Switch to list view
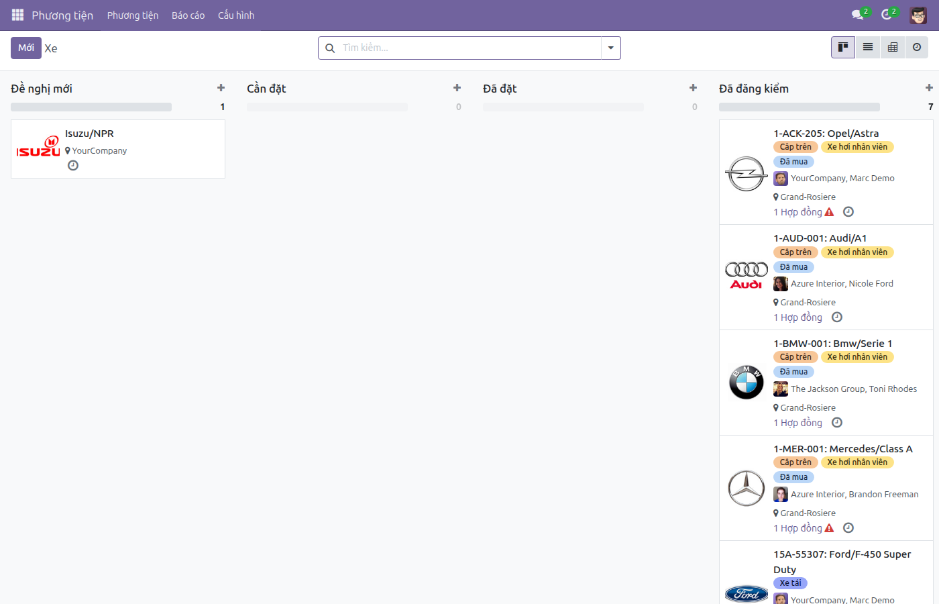This screenshot has width=939, height=604. [868, 48]
